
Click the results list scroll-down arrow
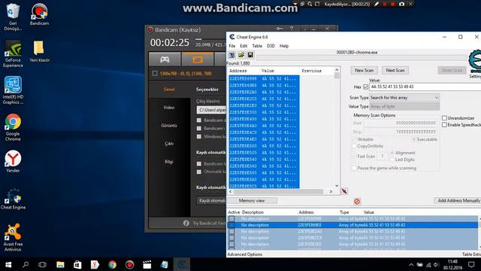337,186
